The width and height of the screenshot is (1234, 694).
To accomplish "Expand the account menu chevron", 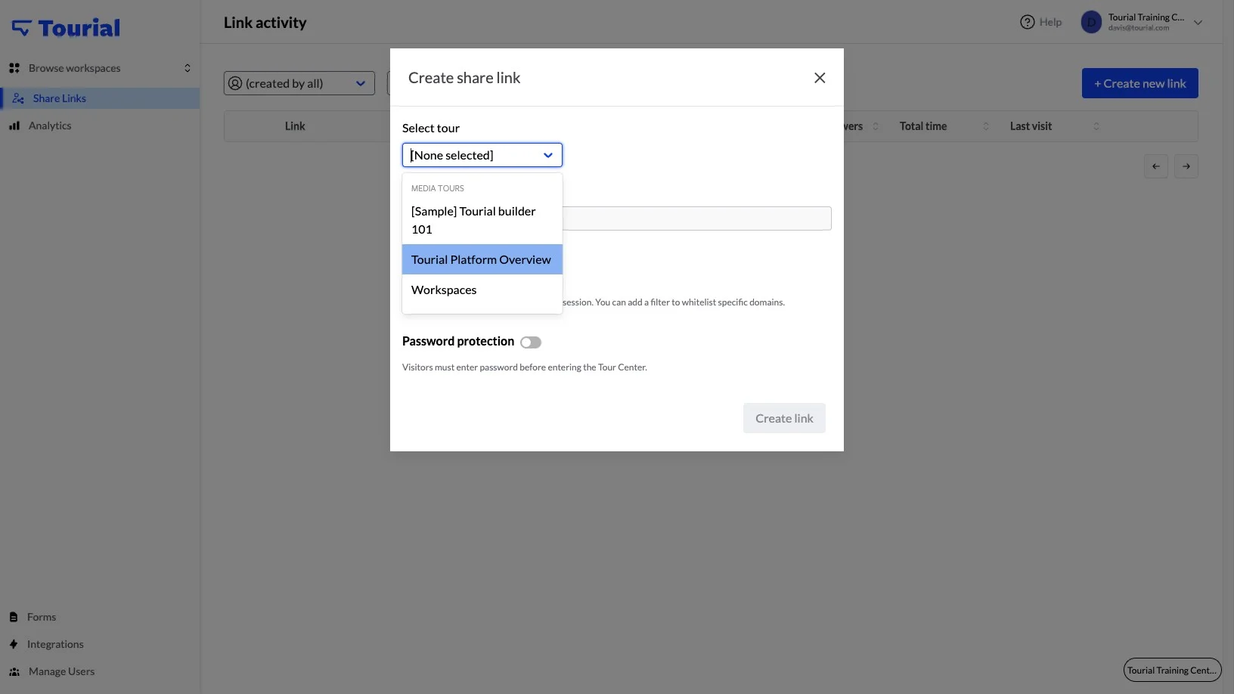I will (x=1198, y=23).
